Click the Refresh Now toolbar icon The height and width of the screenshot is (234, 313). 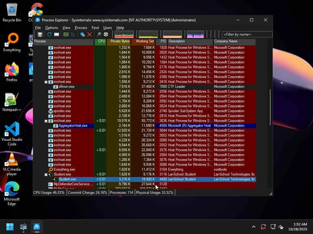click(x=50, y=34)
